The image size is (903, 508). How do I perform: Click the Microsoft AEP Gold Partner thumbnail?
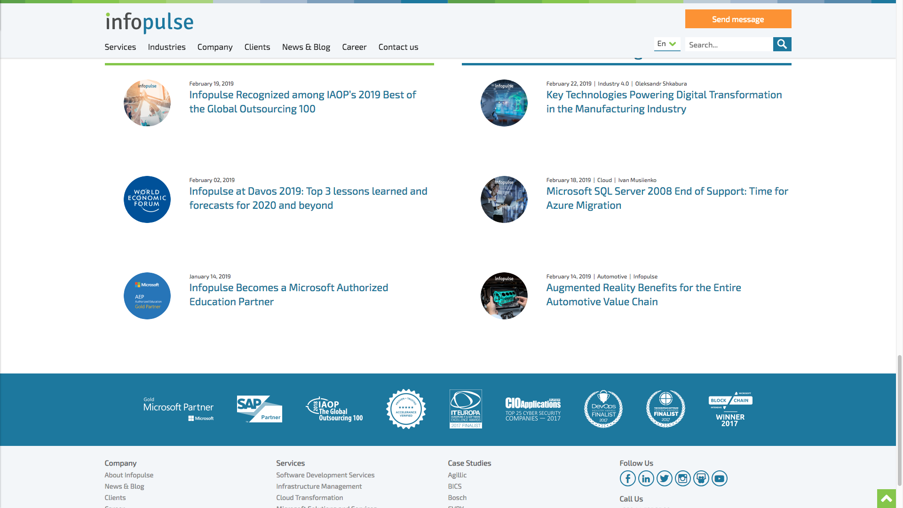click(147, 296)
